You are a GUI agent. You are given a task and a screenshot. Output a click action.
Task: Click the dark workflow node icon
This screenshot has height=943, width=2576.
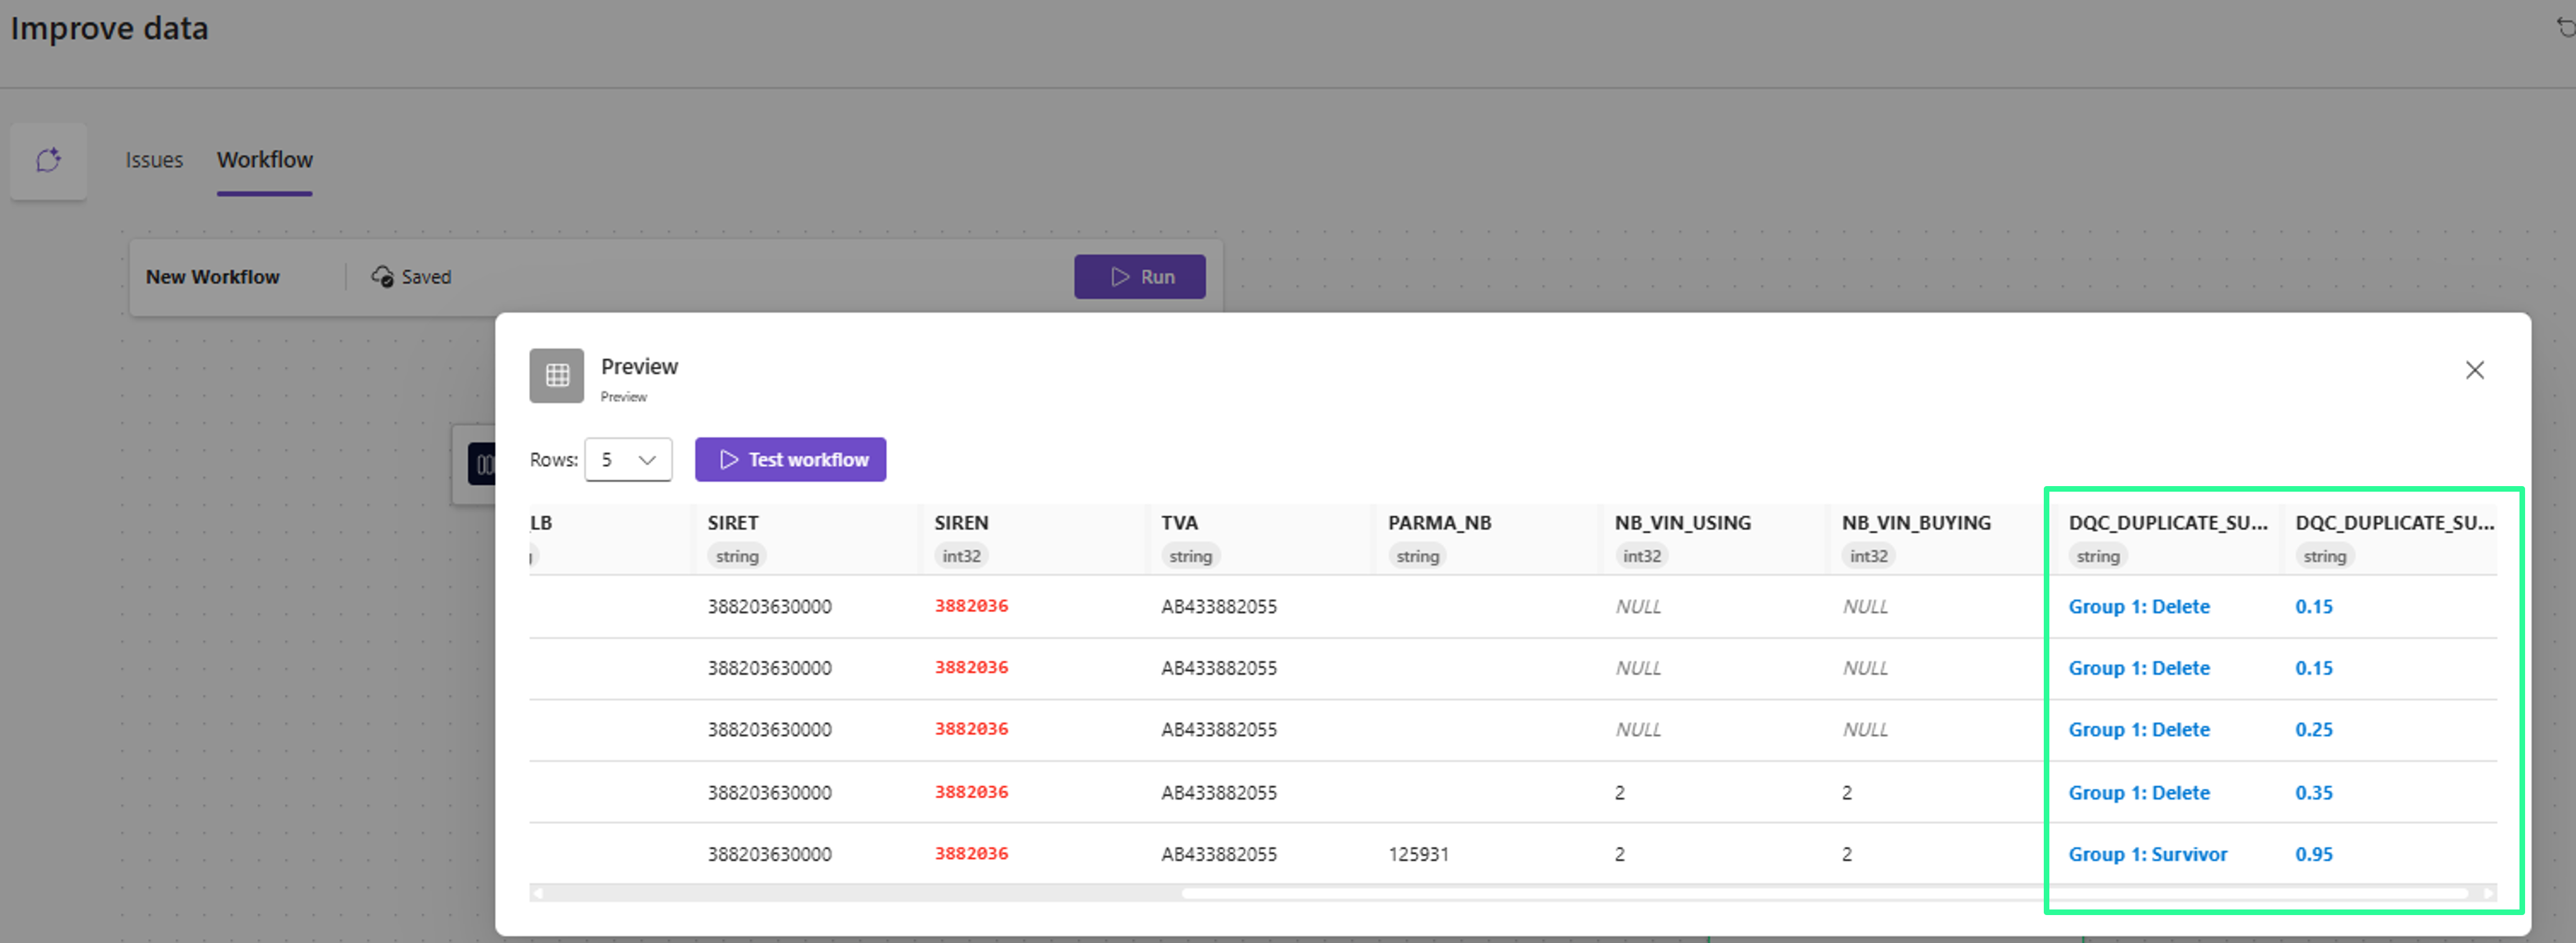point(482,464)
